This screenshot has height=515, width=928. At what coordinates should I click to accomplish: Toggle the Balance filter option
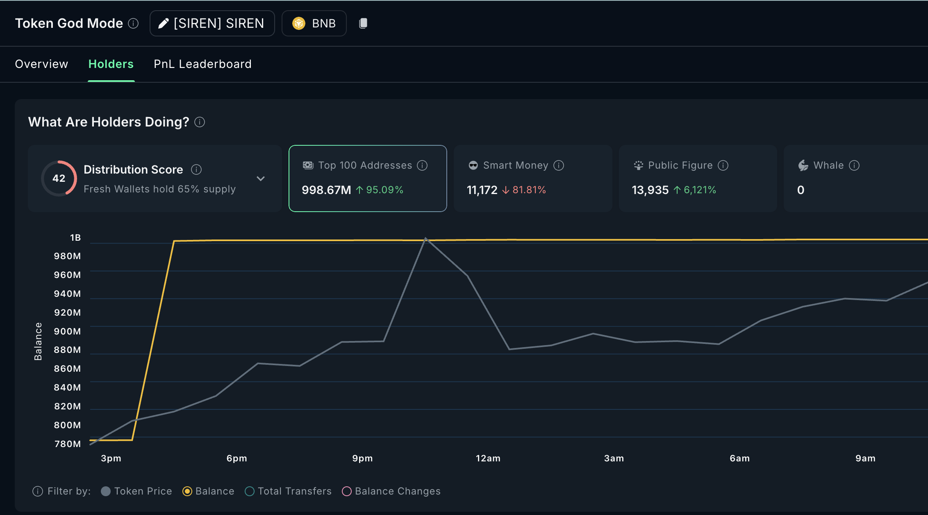coord(187,491)
